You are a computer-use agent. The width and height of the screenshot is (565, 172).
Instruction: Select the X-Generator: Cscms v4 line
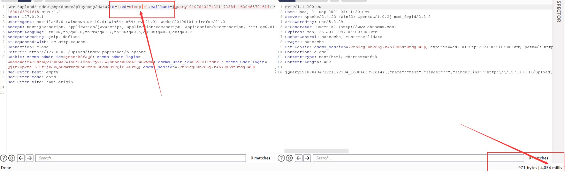click(x=340, y=27)
